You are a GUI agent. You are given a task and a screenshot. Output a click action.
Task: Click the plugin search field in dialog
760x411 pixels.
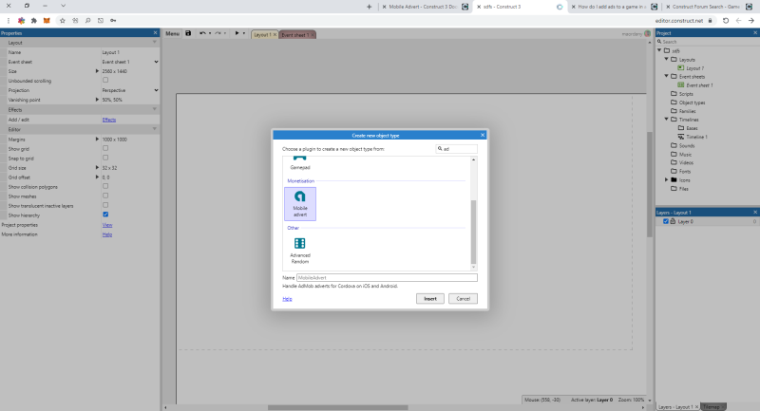457,149
